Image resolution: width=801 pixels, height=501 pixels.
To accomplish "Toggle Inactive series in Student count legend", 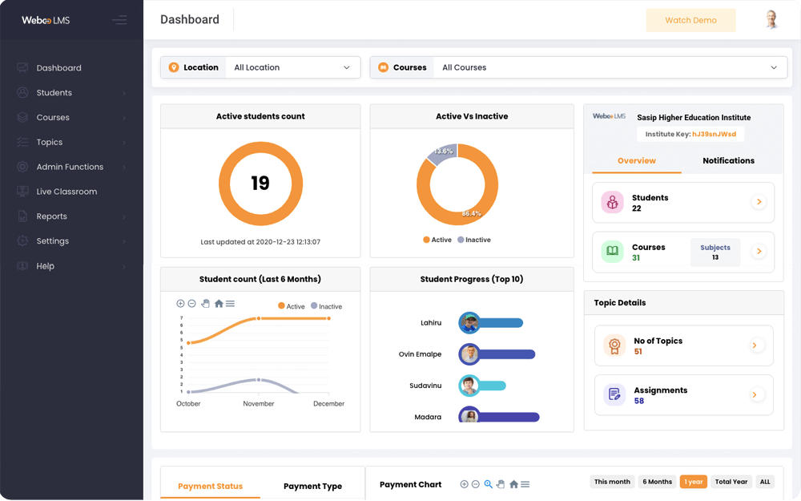I will click(327, 306).
